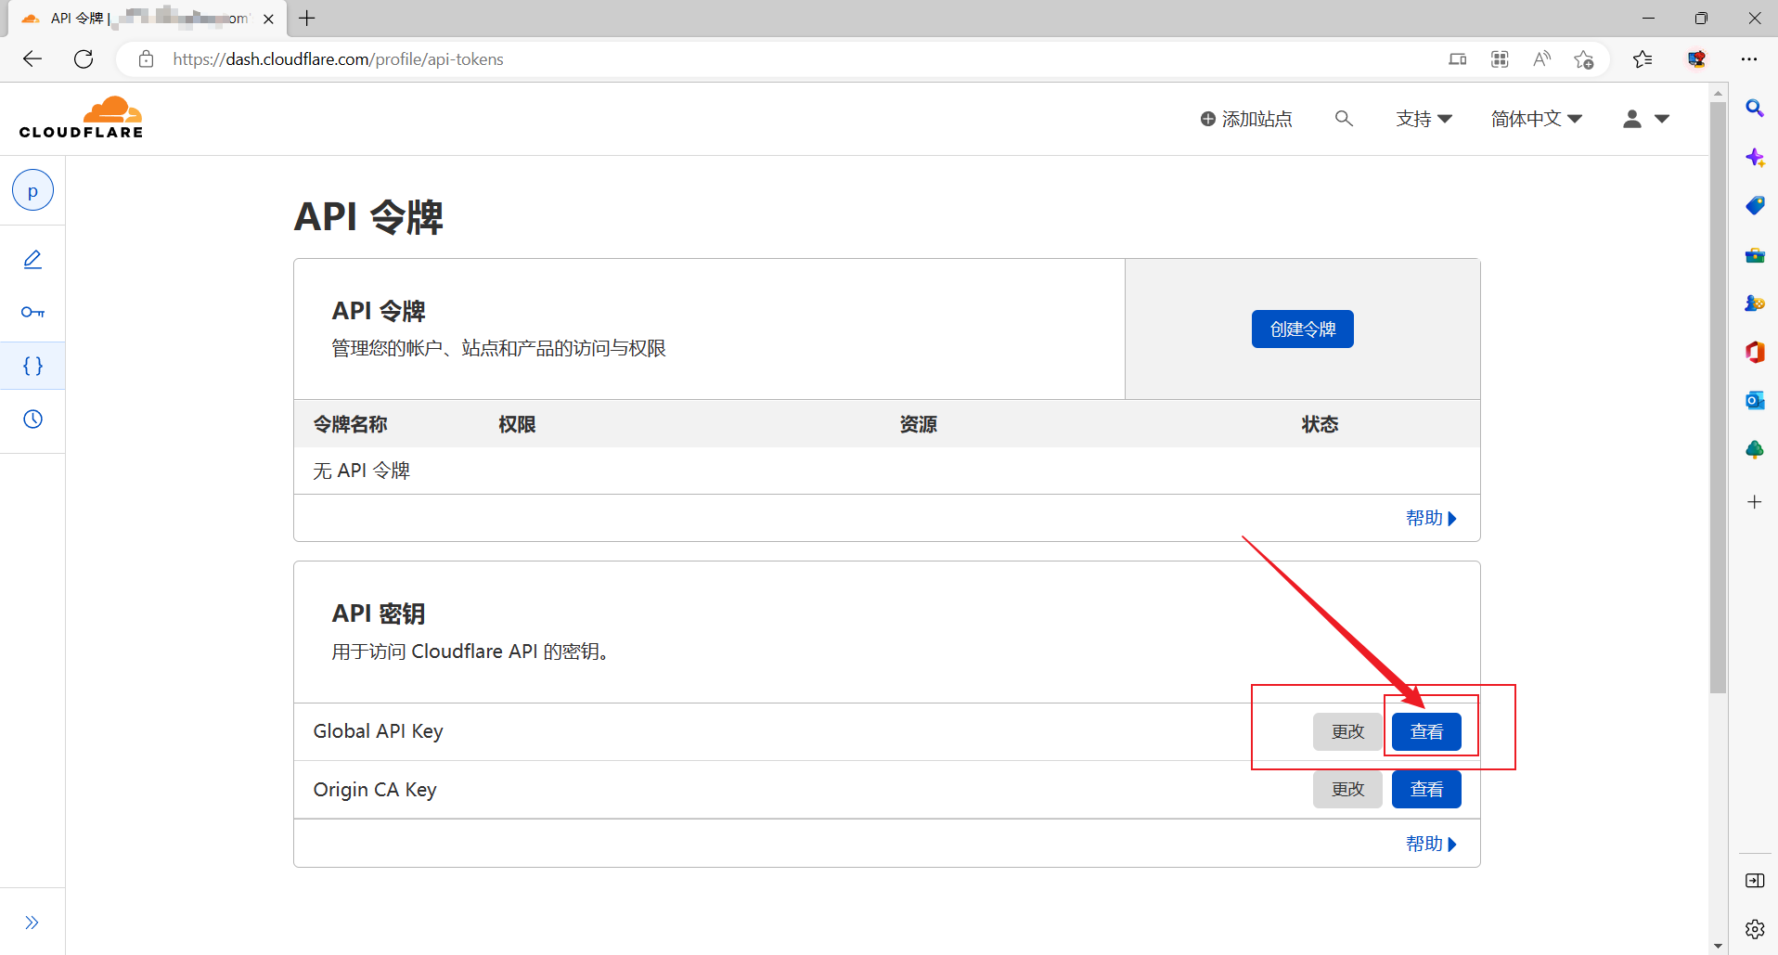Open 帮助 link under API 令牌 table
This screenshot has width=1778, height=955.
[x=1431, y=518]
